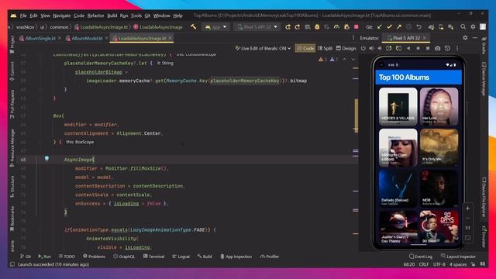Screen dimensions: 496x279
Task: Click the 4 spaces indent status entry
Action: pos(458,264)
